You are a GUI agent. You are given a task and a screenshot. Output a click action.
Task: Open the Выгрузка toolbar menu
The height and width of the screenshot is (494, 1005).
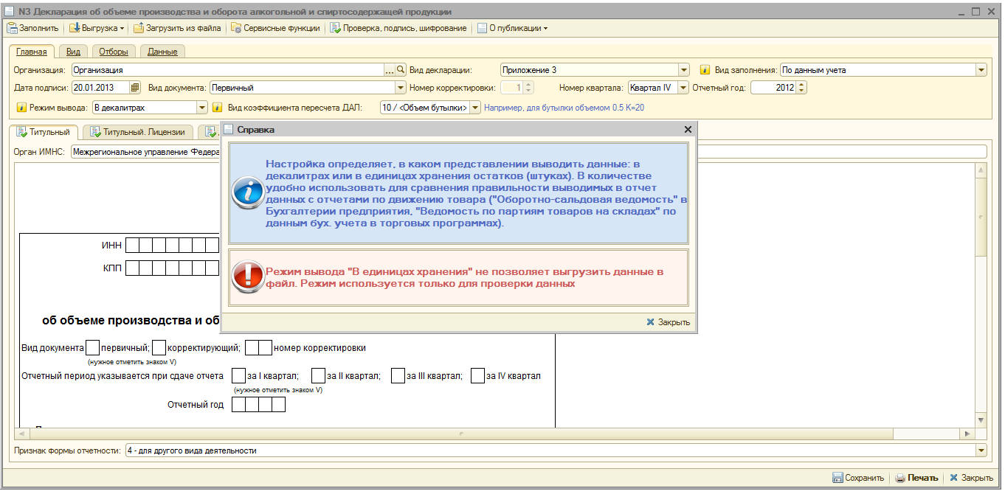[x=97, y=28]
